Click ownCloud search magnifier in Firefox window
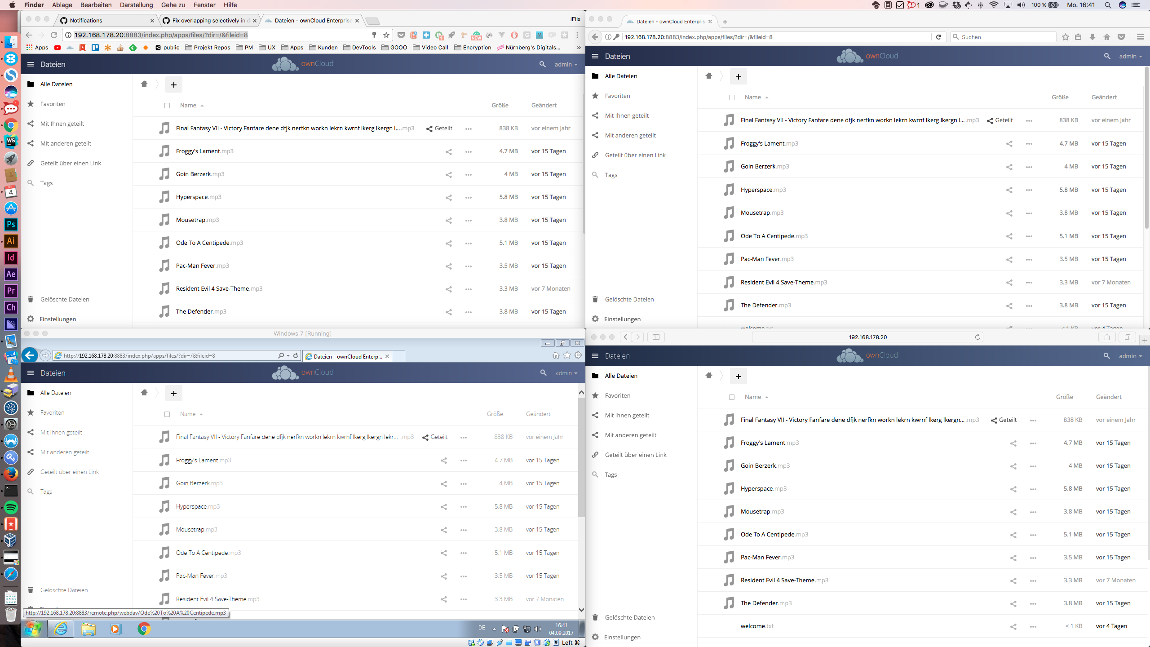The image size is (1150, 647). (1107, 56)
